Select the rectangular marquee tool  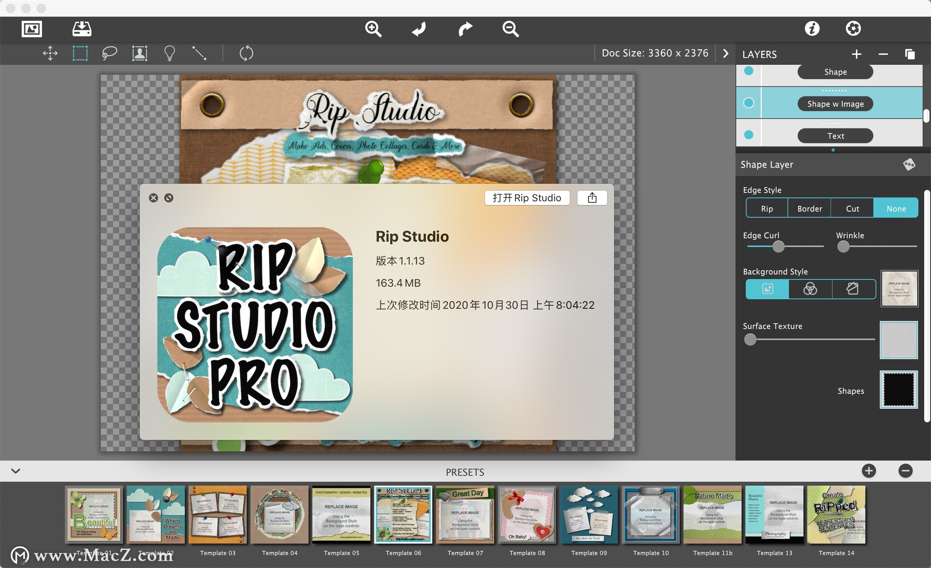coord(80,53)
